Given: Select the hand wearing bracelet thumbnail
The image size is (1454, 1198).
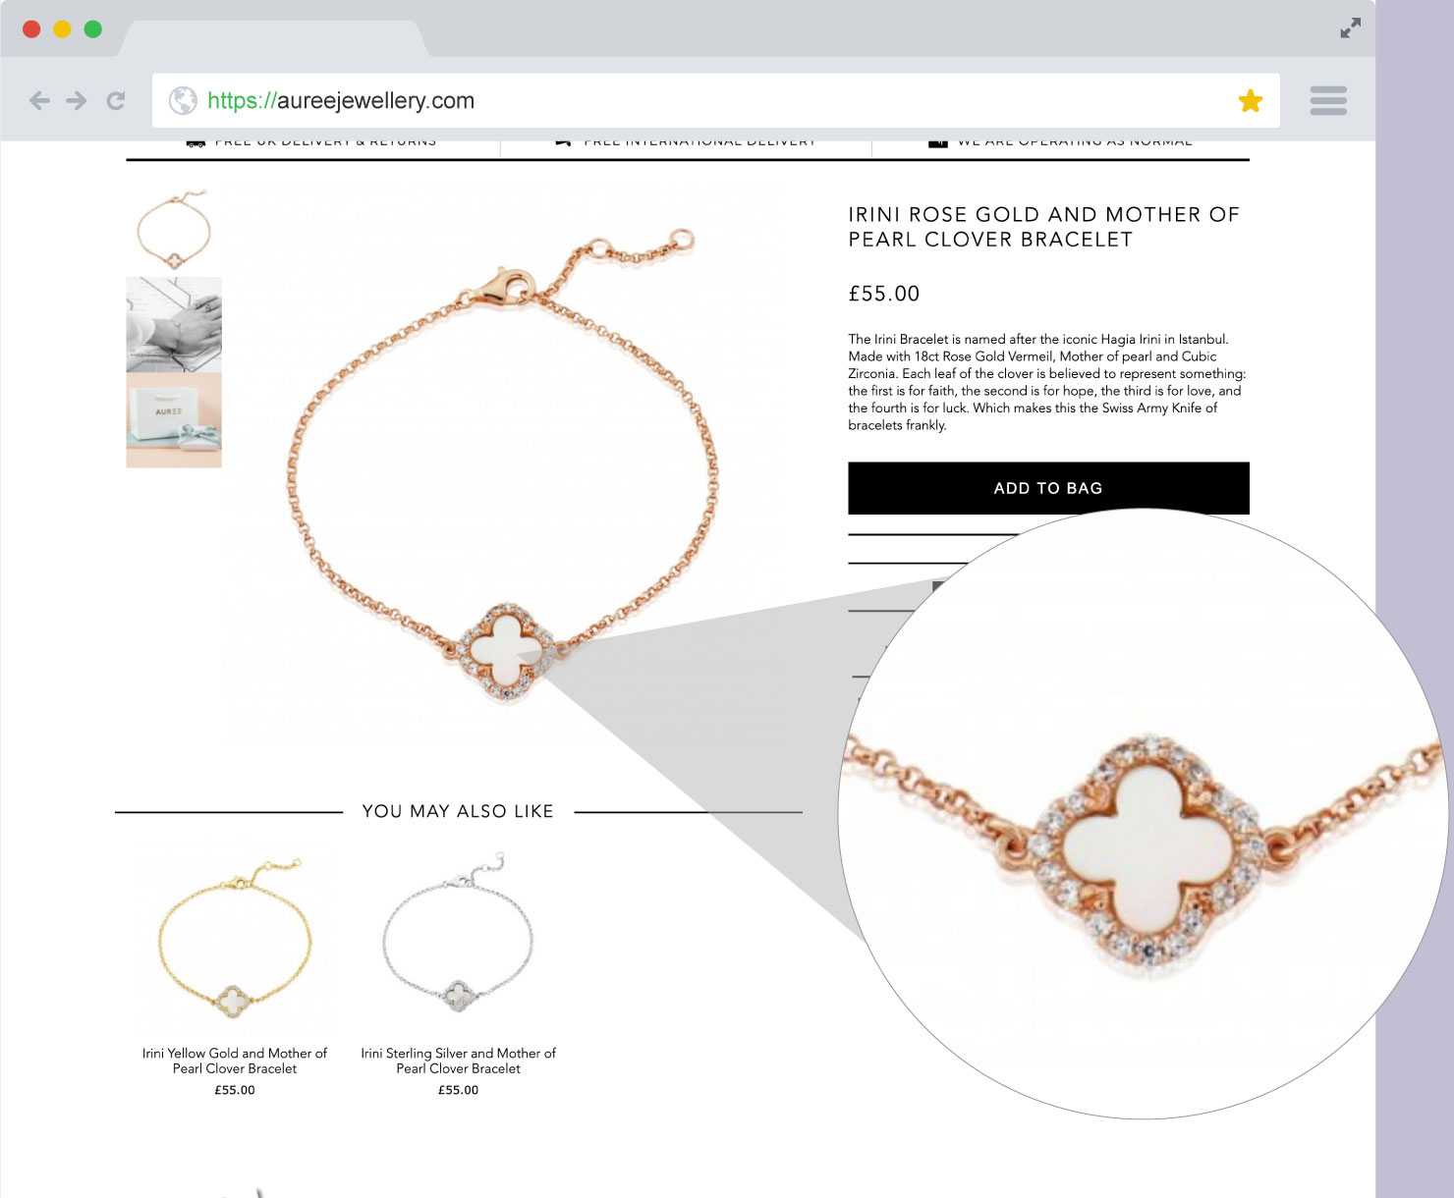Looking at the screenshot, I should 174,325.
